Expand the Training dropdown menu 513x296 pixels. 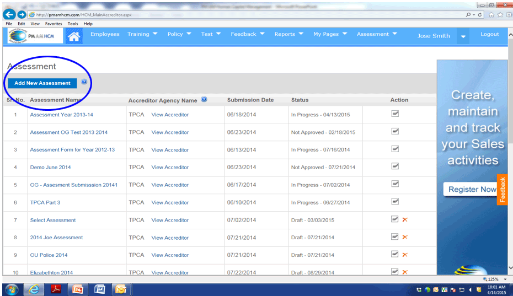tap(142, 34)
